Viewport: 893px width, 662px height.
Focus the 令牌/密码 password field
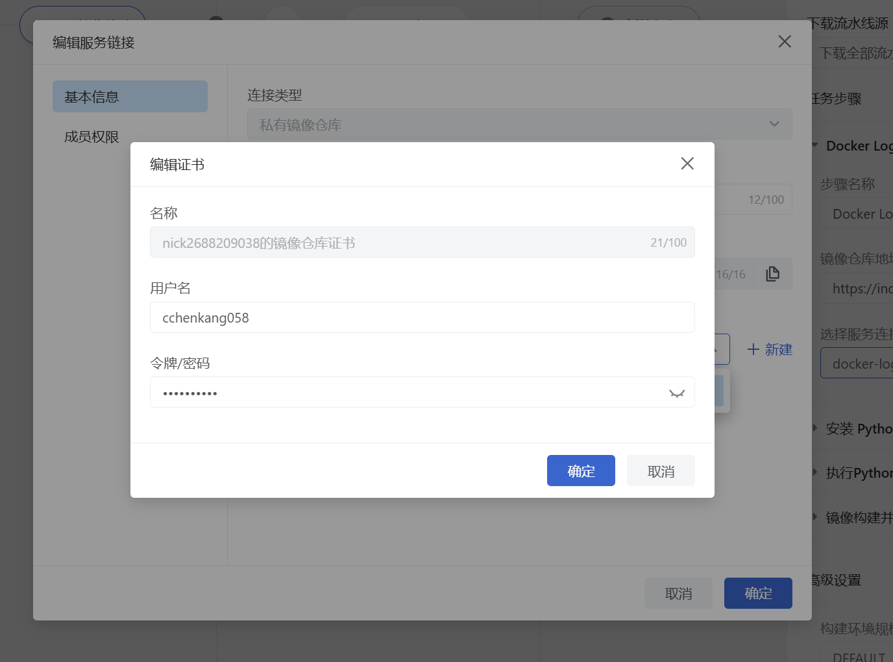422,392
